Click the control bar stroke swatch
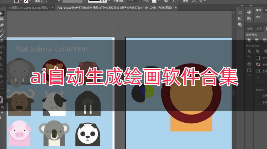The image size is (267, 149). point(26,1)
